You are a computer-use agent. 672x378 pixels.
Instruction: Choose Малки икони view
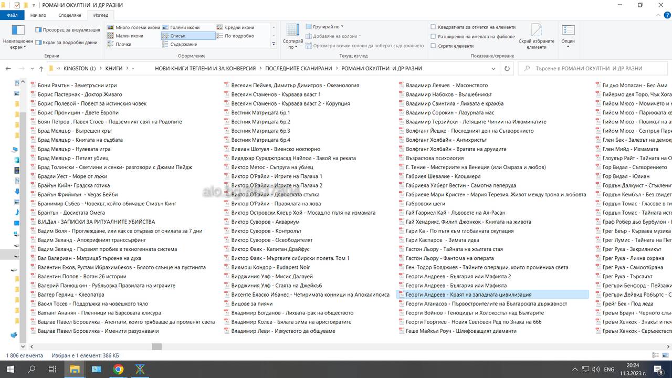tap(125, 36)
